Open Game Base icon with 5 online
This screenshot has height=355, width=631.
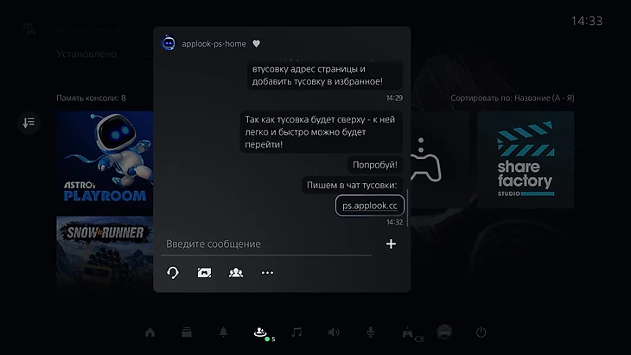click(x=261, y=333)
